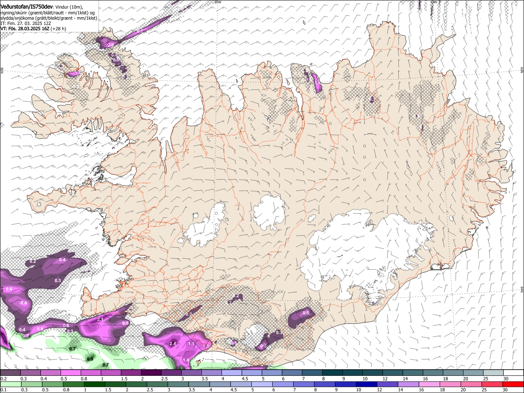This screenshot has height=393, width=524.
Task: Click the "2.4" precipitation value on the map
Action: pyautogui.click(x=173, y=343)
